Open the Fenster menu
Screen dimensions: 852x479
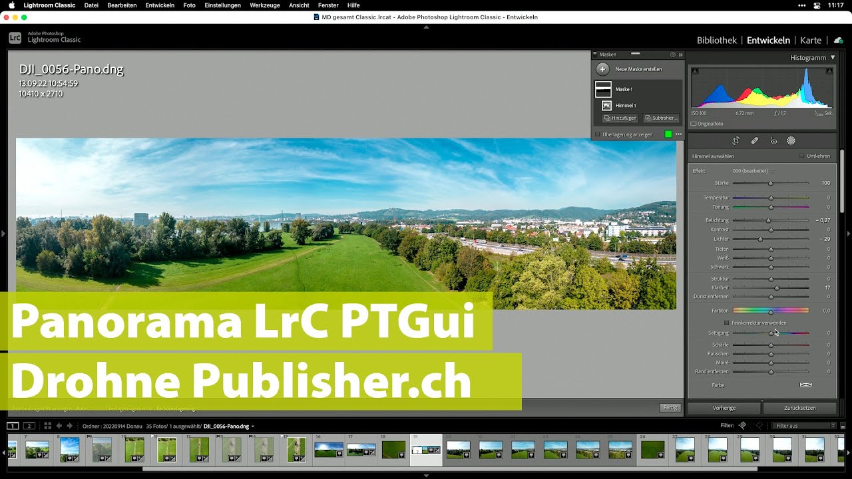point(328,5)
